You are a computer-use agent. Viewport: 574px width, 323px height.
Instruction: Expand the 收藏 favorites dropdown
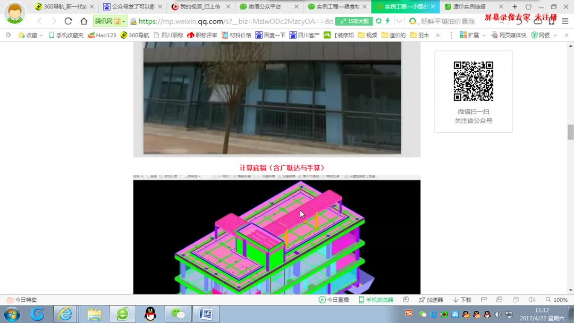coord(31,36)
